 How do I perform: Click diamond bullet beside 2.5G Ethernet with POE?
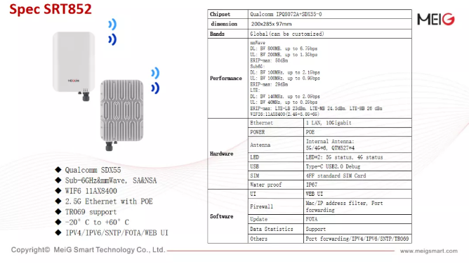[58, 201]
